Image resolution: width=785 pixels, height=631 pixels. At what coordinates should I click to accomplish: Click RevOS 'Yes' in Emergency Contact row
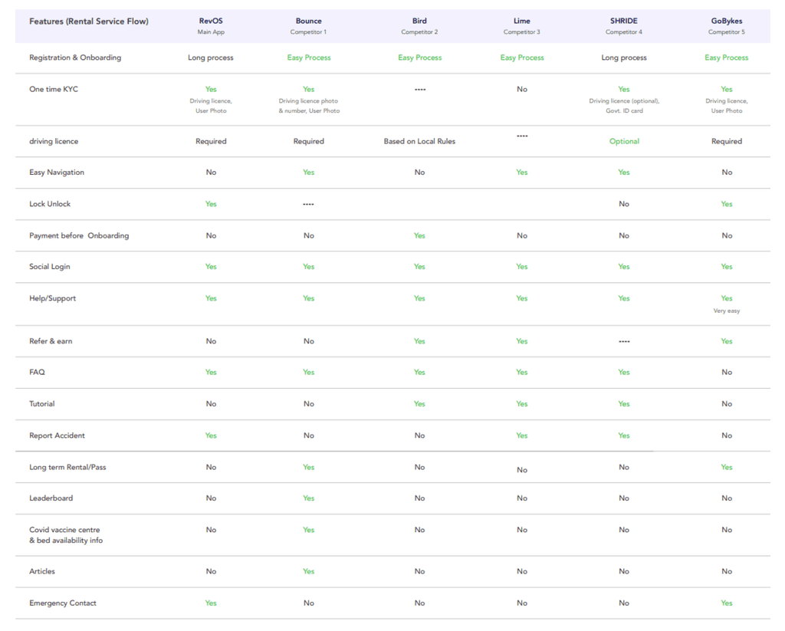(x=211, y=603)
